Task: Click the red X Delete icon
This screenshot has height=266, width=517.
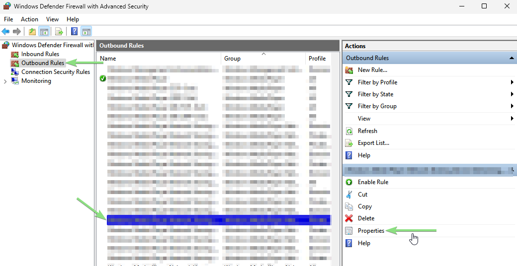Action: coord(349,218)
